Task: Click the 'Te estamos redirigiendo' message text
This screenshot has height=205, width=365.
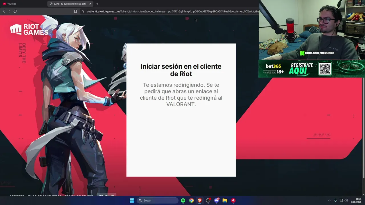Action: pos(181,95)
